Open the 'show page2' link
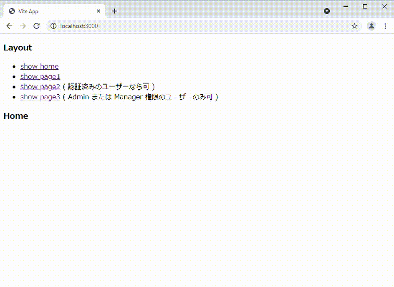 pyautogui.click(x=40, y=87)
